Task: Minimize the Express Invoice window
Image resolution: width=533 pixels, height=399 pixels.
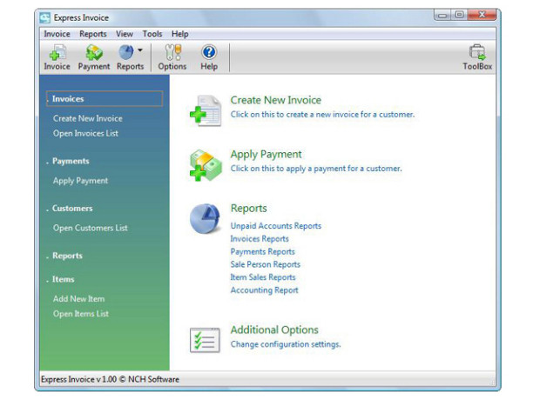Action: coord(442,15)
